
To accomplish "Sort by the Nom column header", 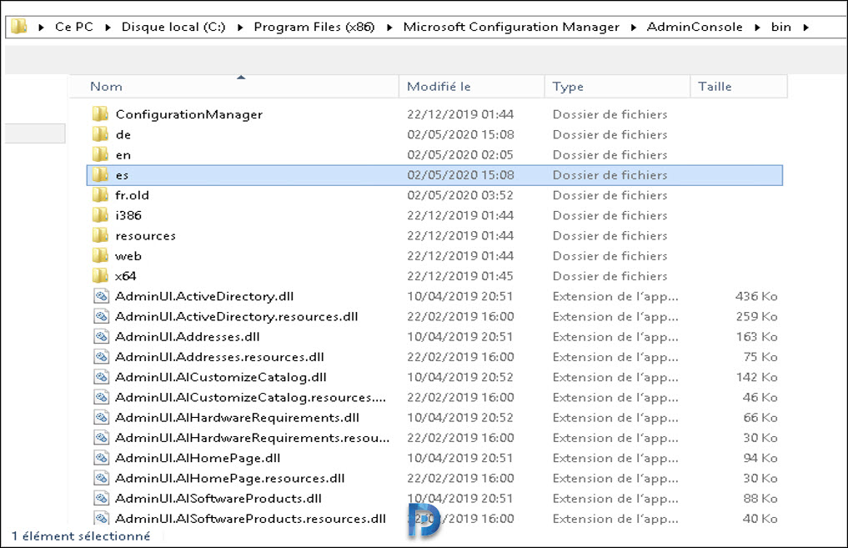I will (233, 86).
